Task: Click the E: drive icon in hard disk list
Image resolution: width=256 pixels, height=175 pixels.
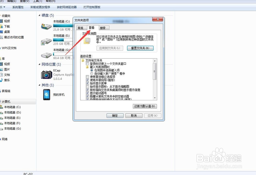Action: tap(46, 42)
